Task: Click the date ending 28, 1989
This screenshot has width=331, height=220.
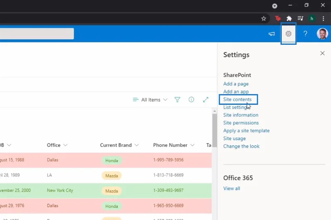Action: 10,175
